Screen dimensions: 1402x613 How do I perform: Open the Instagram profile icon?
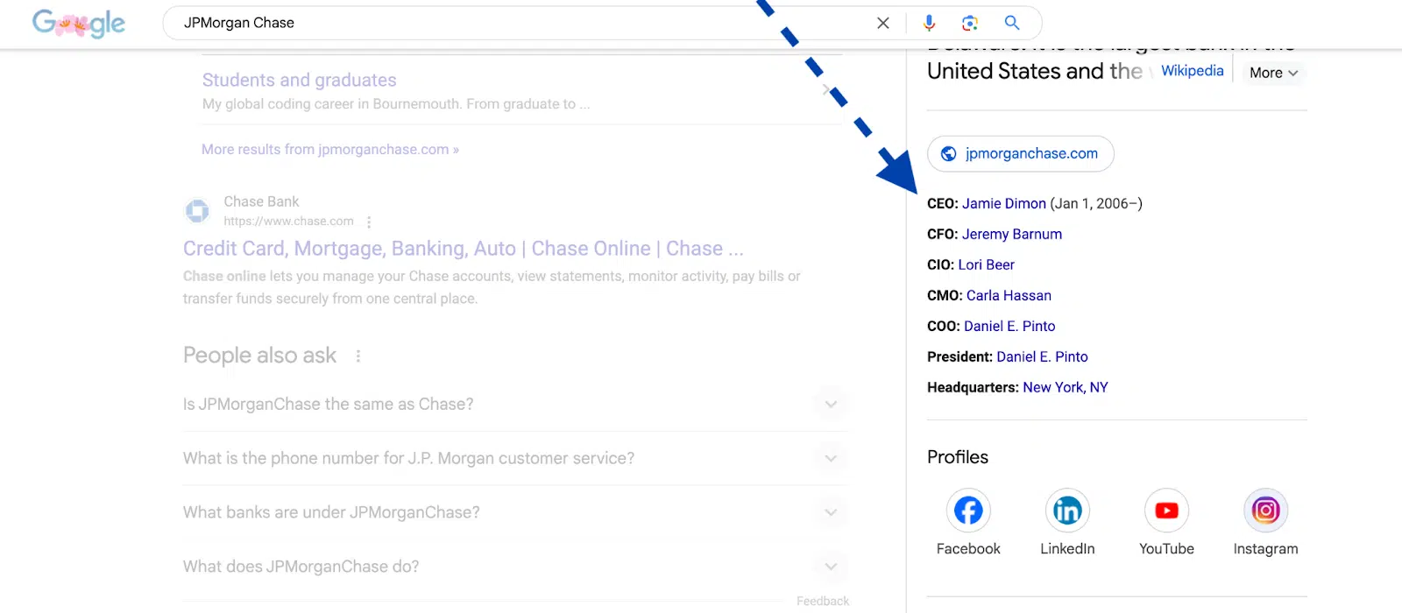pos(1265,511)
